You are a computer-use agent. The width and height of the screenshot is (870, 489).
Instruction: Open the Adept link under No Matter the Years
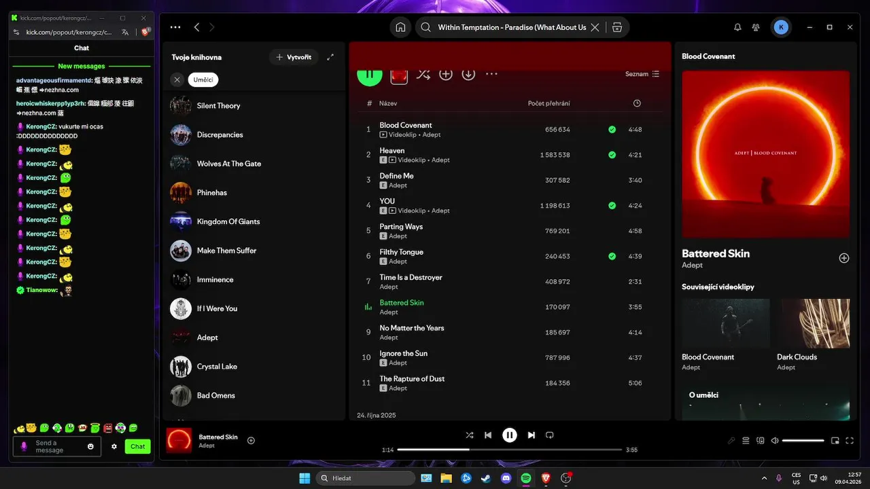[389, 338]
